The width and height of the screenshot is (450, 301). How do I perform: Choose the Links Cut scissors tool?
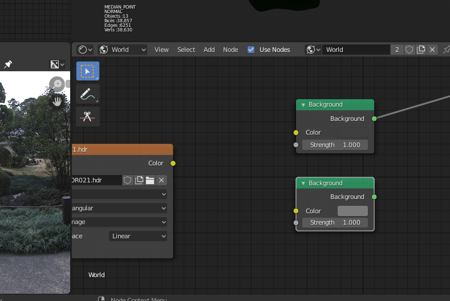click(x=87, y=116)
